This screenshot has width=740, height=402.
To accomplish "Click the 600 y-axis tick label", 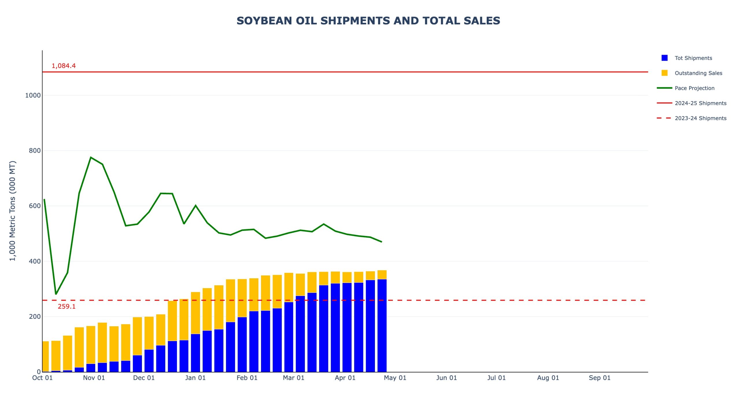I will point(35,206).
